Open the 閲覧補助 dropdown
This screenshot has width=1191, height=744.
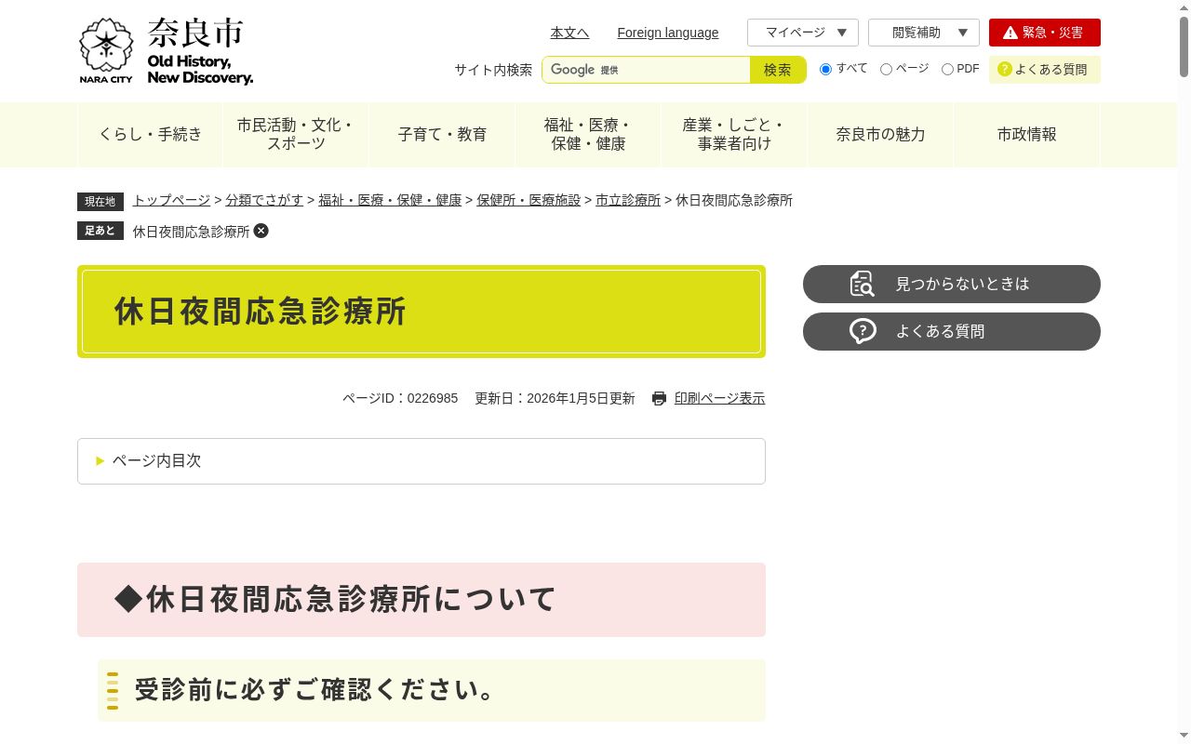924,33
